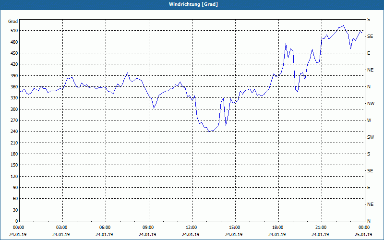The height and width of the screenshot is (240, 384).
Task: Click the 21:00 time label
Action: [x=321, y=228]
